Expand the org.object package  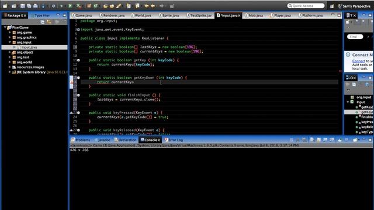pyautogui.click(x=10, y=52)
